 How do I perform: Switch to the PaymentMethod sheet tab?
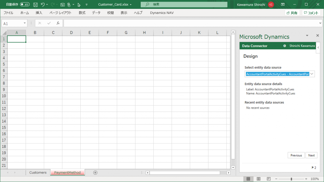coord(67,173)
